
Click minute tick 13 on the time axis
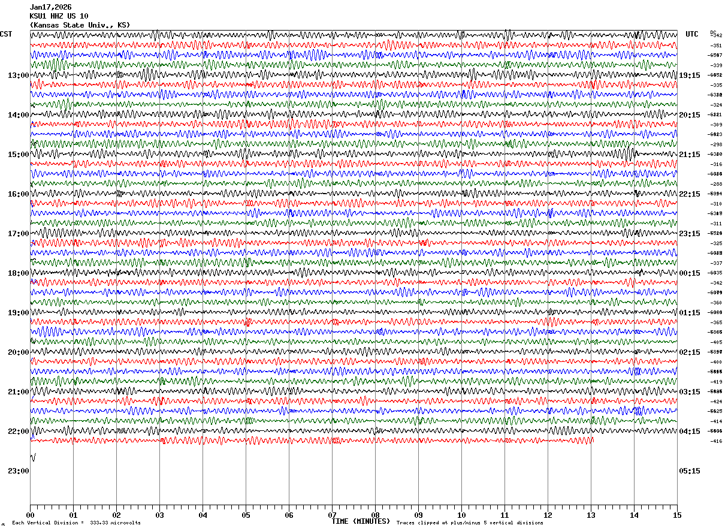591,515
